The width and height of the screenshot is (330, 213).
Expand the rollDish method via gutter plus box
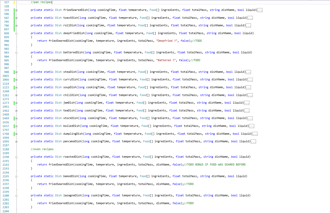16,26
